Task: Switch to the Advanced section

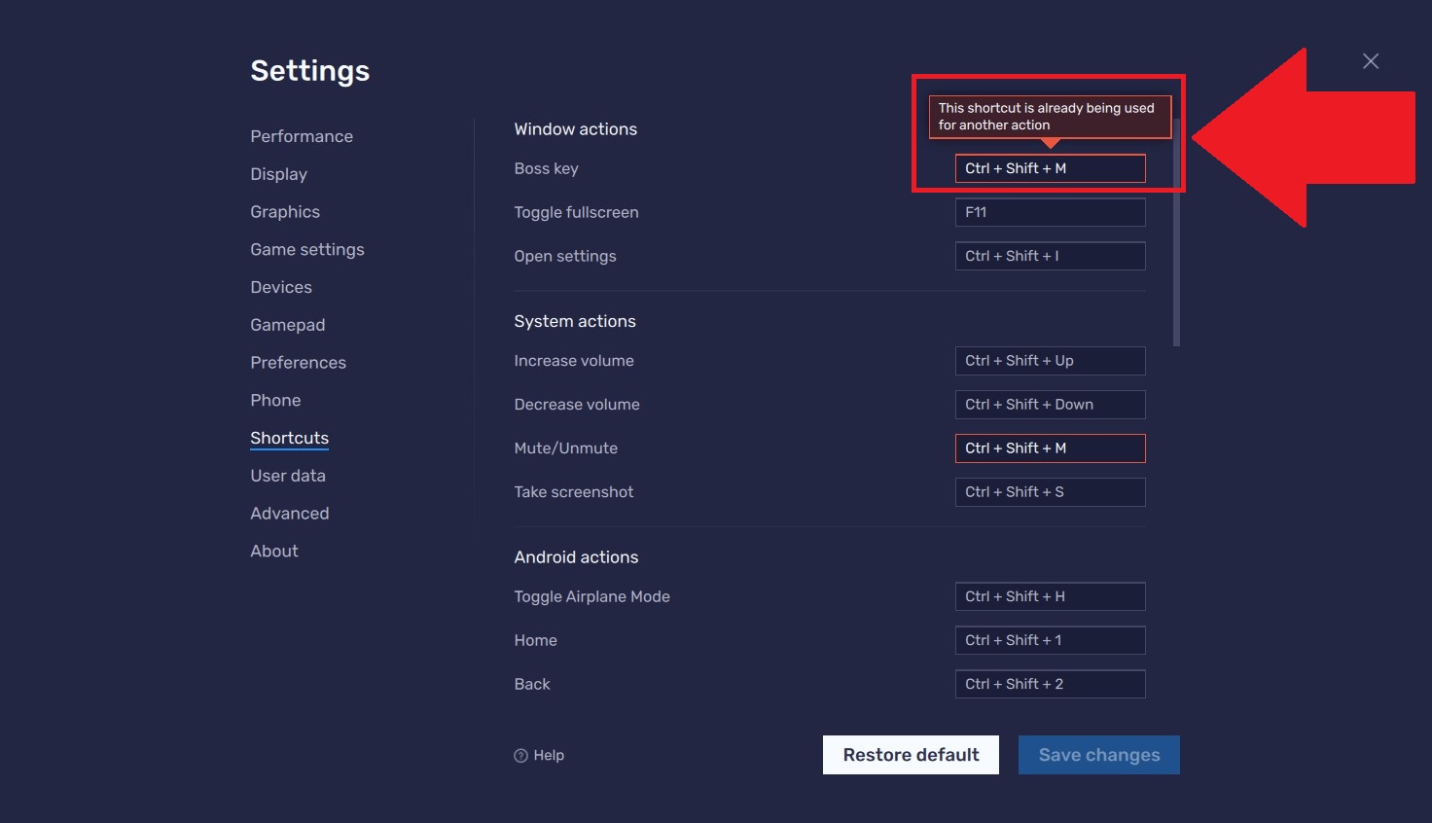Action: click(289, 513)
